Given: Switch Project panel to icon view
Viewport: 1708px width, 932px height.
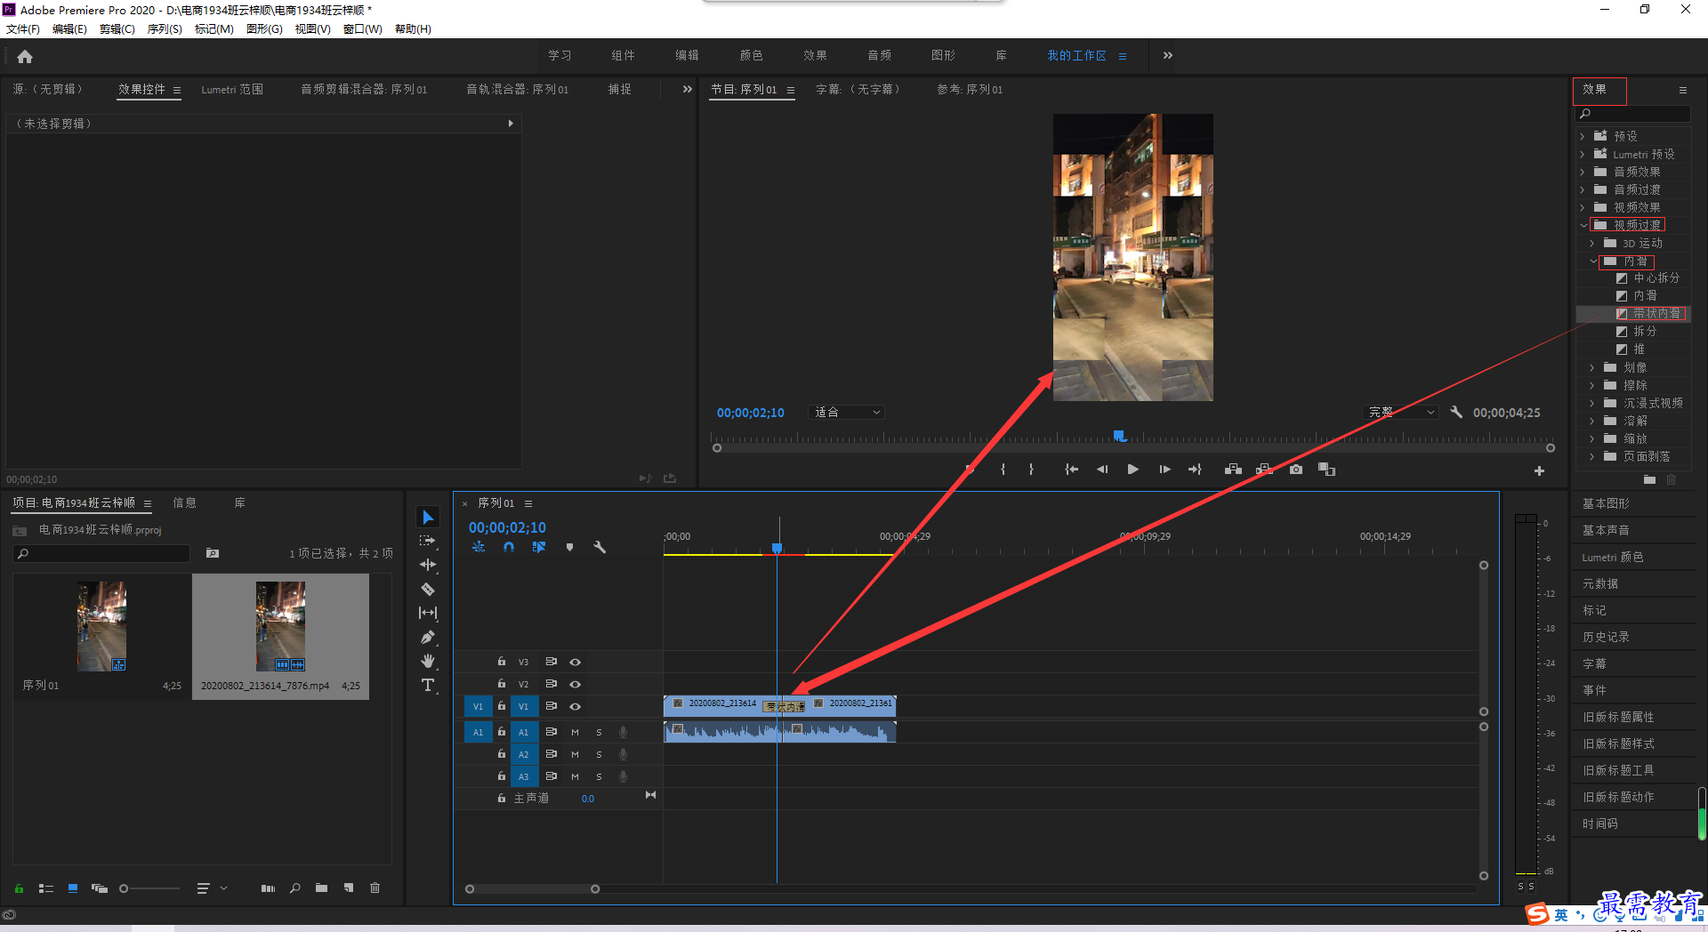Looking at the screenshot, I should click(x=73, y=888).
